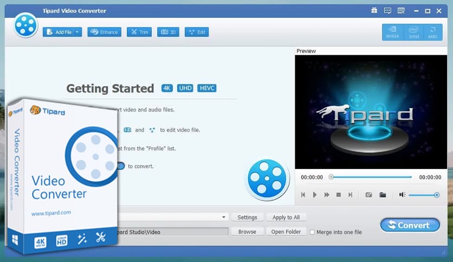Screen dimensions: 453x262
Task: Mute the preview volume speaker icon
Action: (x=402, y=195)
